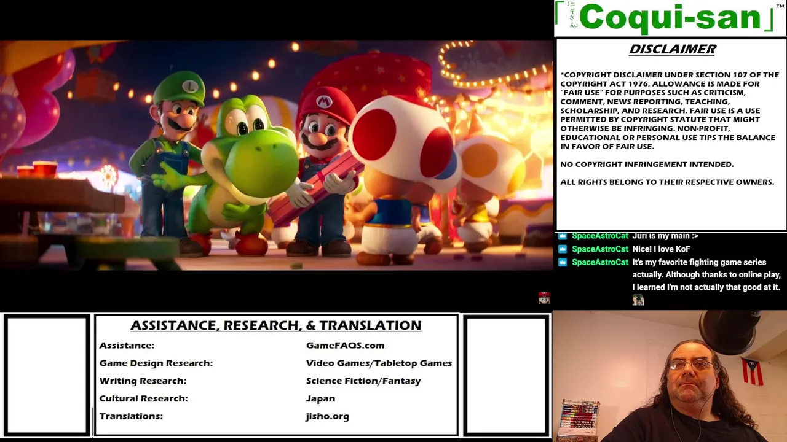Click the "Translations:" label
Screen dimensions: 787x442
point(131,416)
